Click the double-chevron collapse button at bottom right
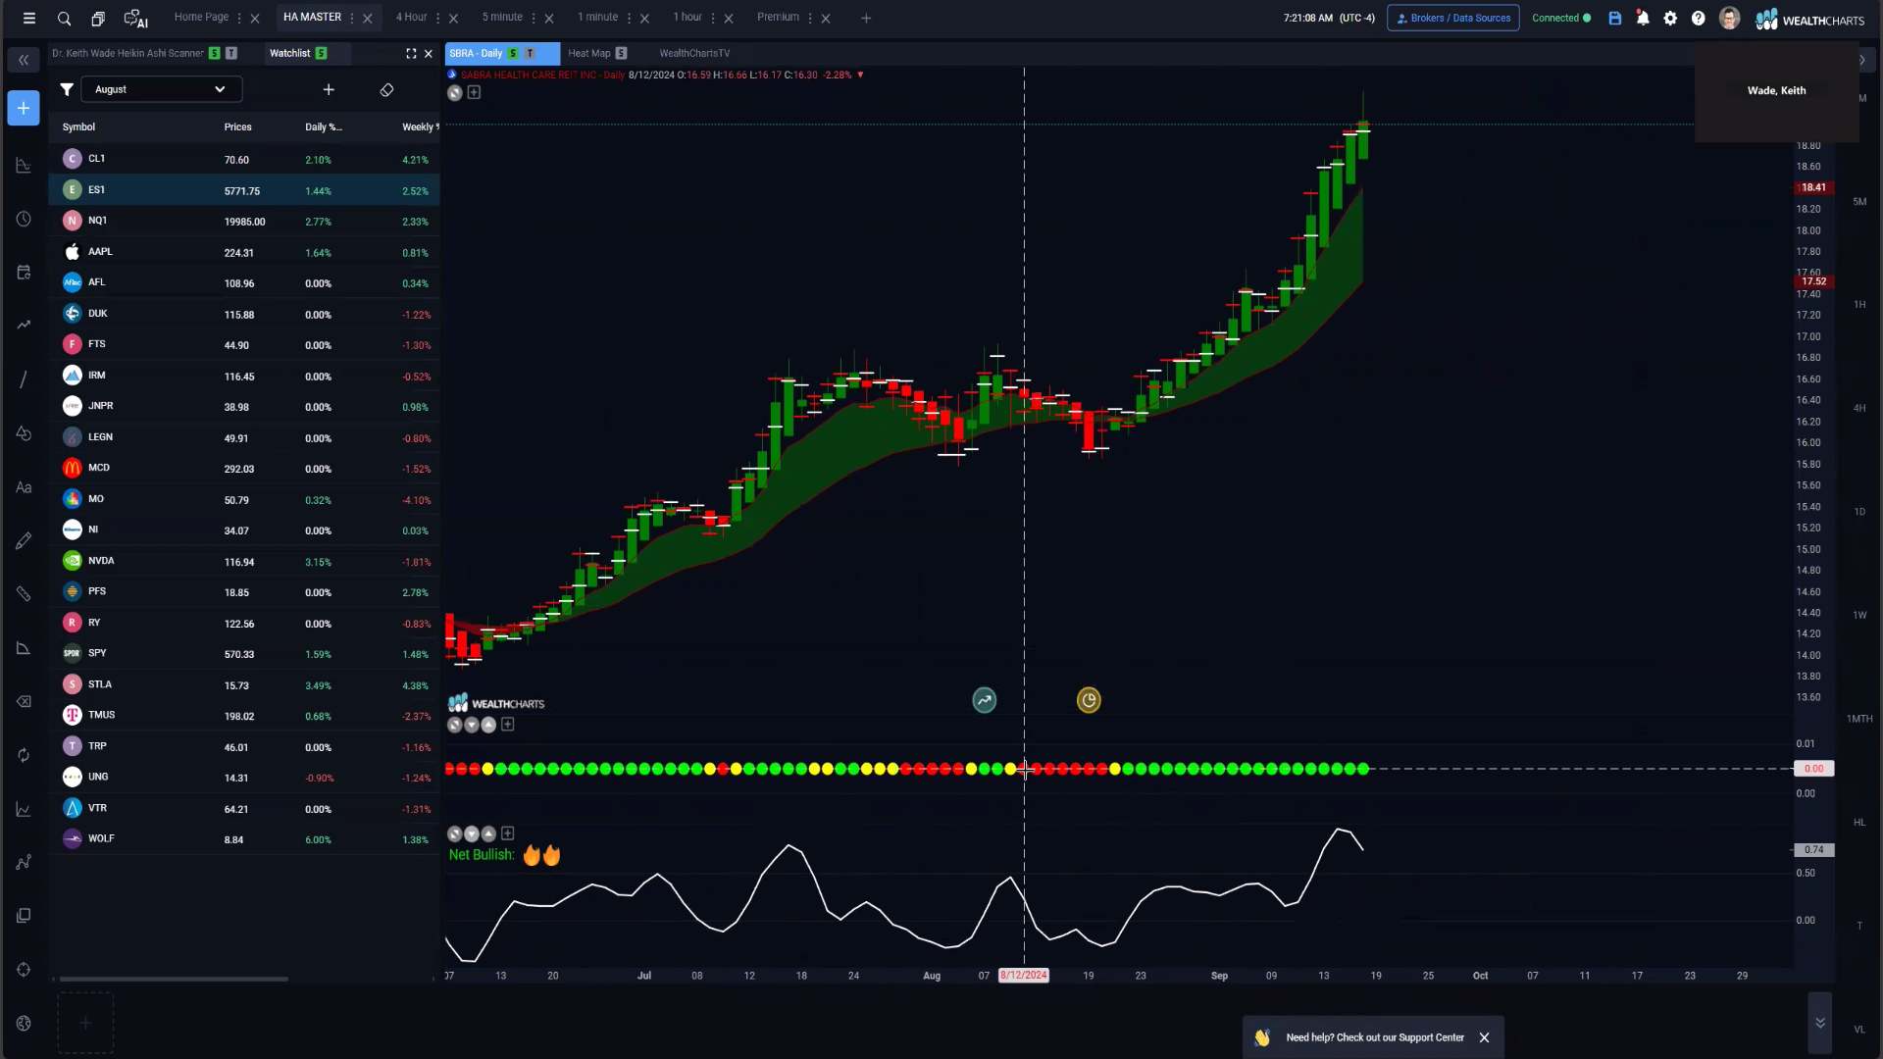This screenshot has width=1883, height=1059. click(1819, 1023)
